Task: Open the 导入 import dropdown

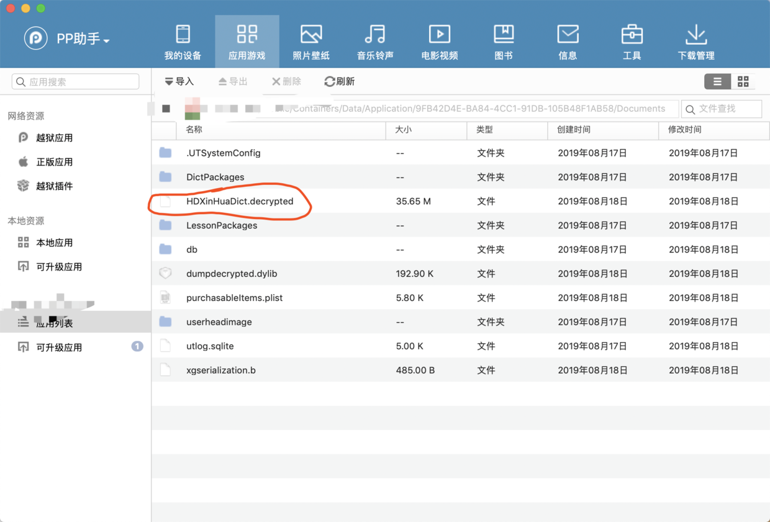Action: pos(179,81)
